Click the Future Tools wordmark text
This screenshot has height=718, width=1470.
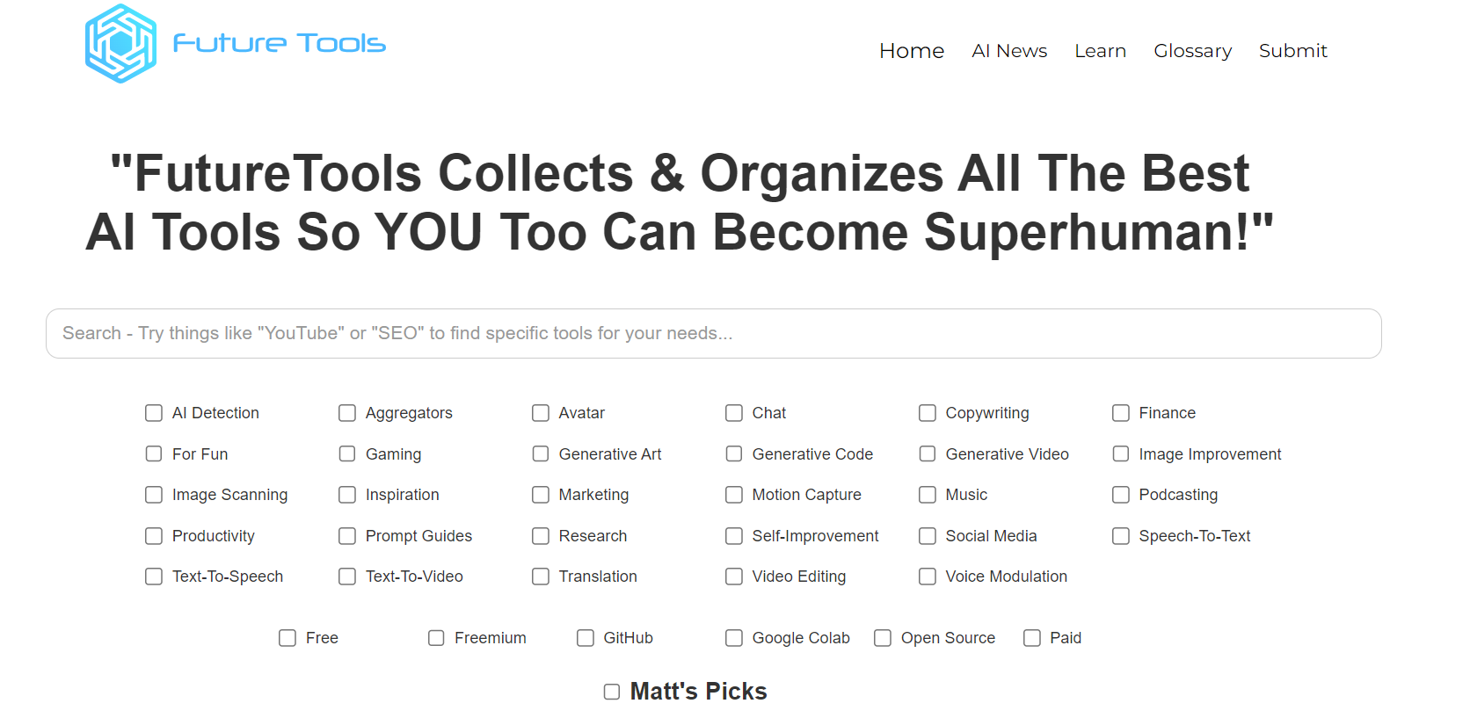coord(280,43)
